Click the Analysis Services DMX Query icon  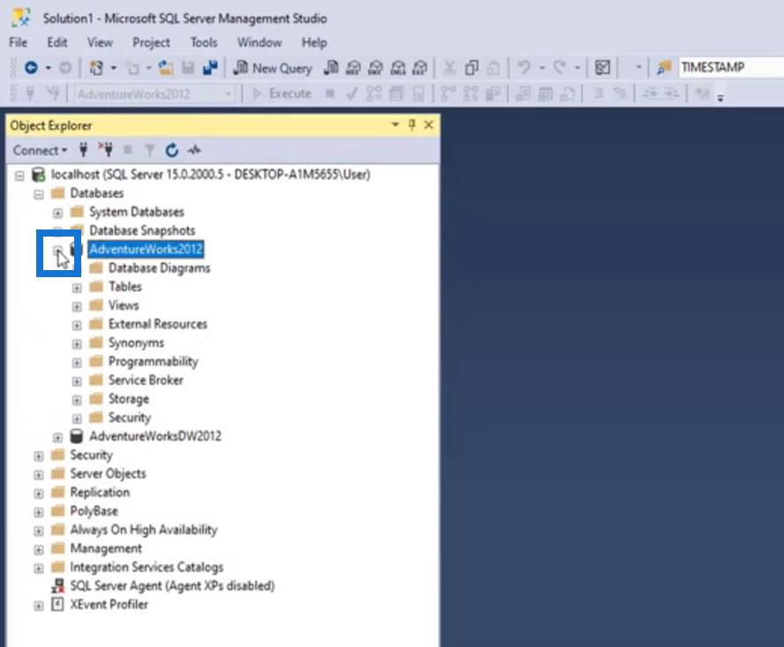(375, 67)
